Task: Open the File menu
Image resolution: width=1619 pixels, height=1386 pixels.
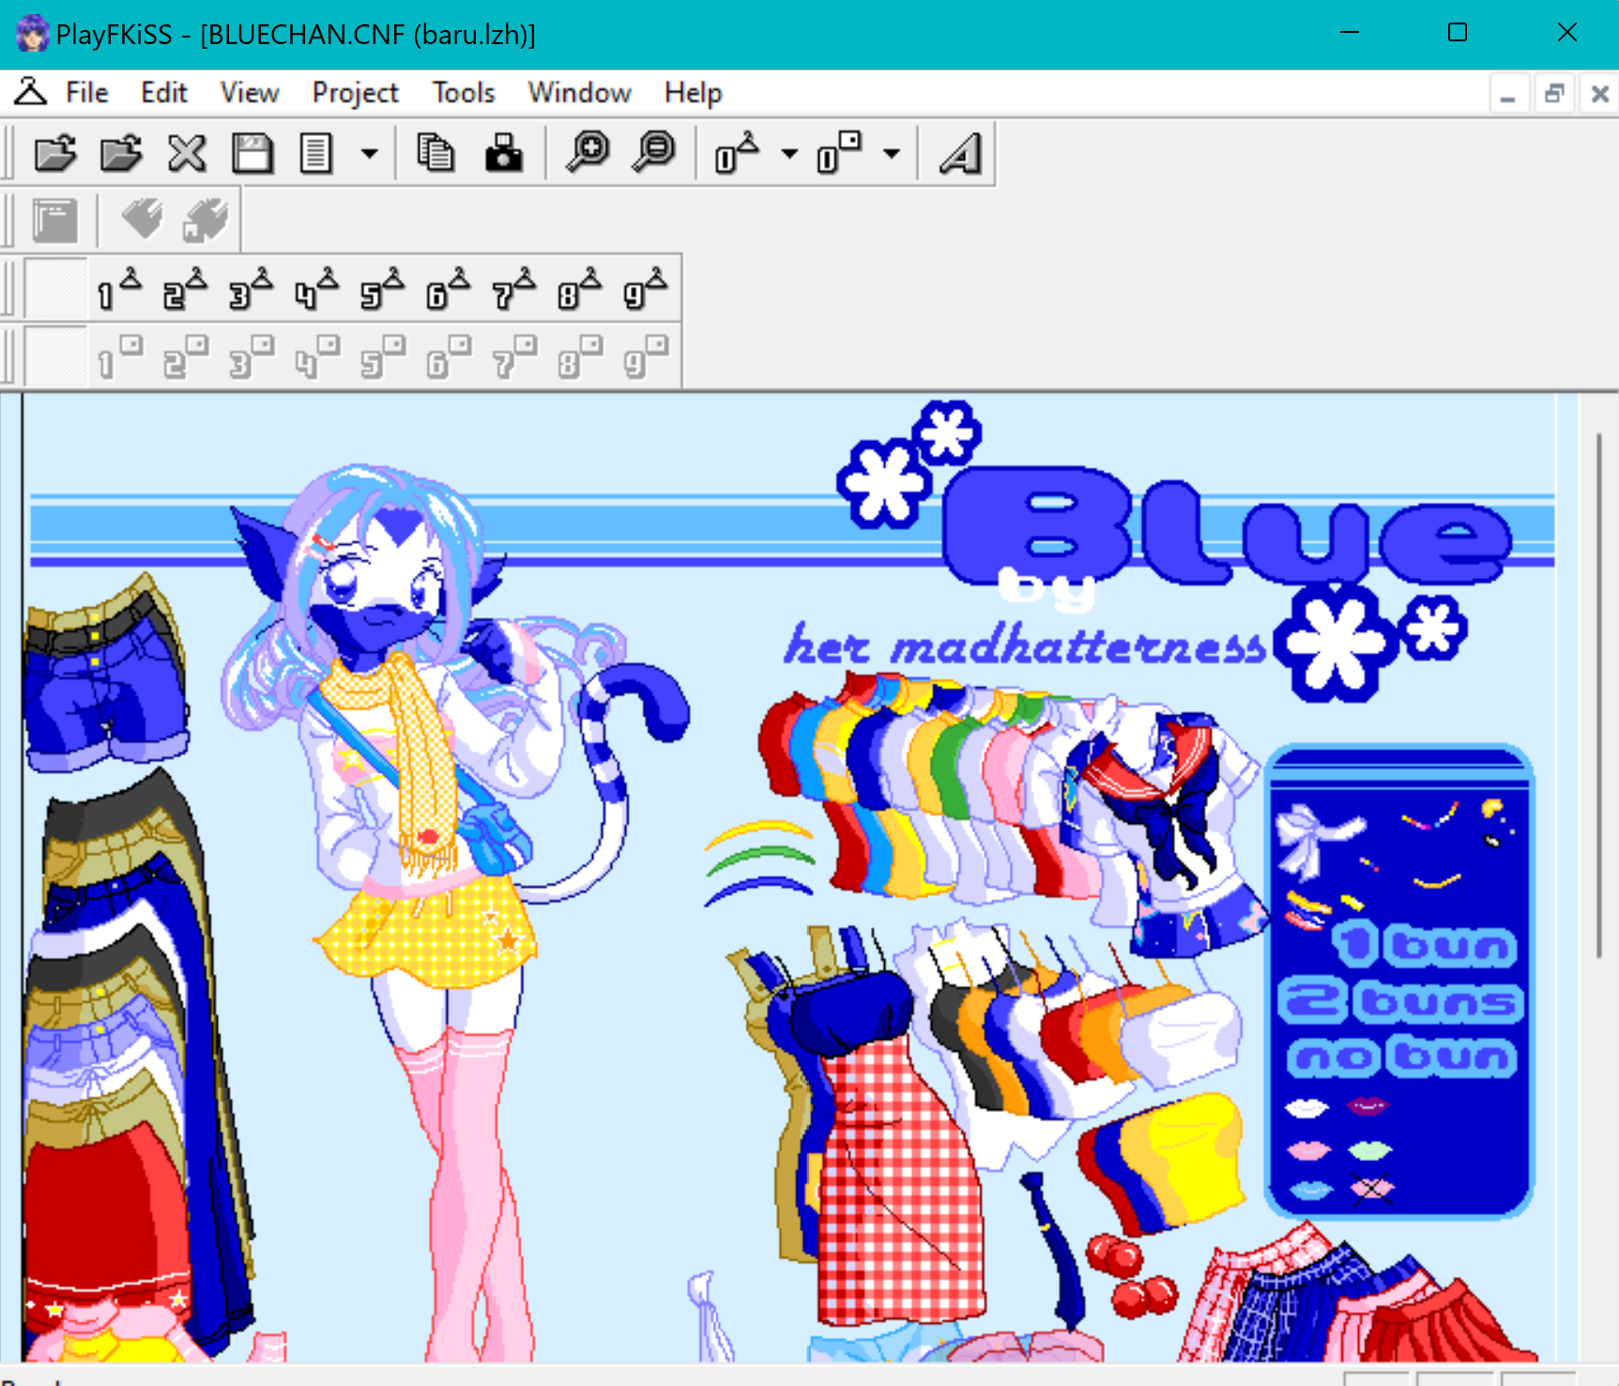Action: (87, 93)
